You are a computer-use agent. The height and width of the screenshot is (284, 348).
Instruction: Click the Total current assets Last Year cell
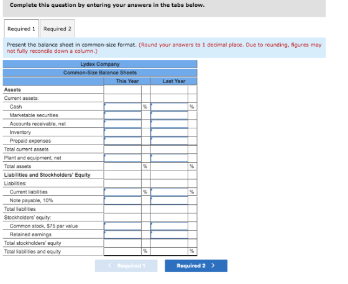(x=169, y=149)
